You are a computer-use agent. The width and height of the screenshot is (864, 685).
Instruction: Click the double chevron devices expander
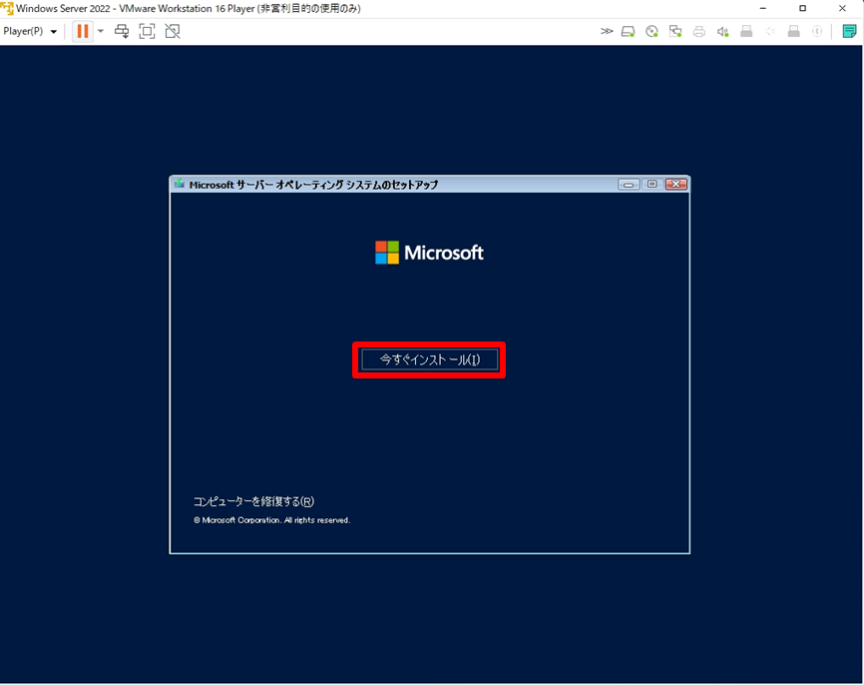click(x=607, y=31)
